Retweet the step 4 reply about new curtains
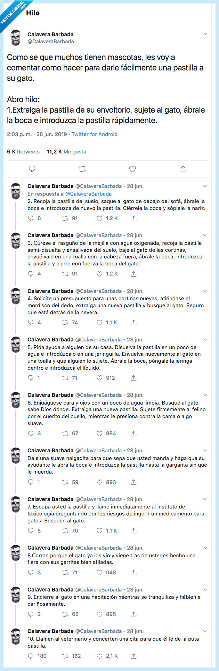The width and height of the screenshot is (219, 671). (x=65, y=323)
